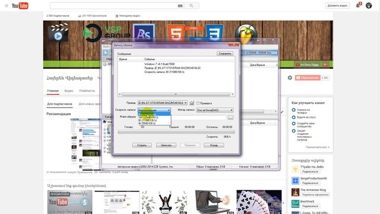
Task: Click Подписка оформлена for The Armenian King
Action: [x=315, y=194]
